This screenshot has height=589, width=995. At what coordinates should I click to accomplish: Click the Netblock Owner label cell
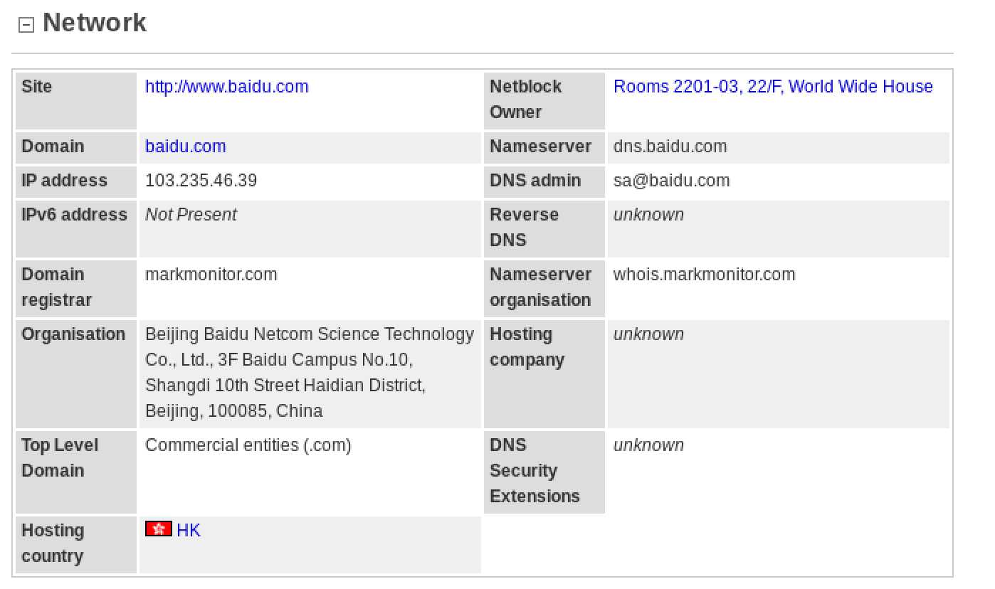[x=544, y=100]
